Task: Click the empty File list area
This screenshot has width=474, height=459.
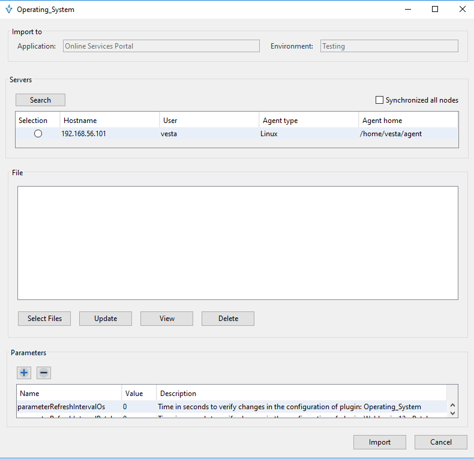Action: 238,242
